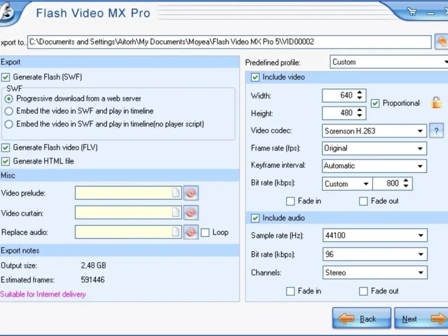Open the Frame rate dropdown
The height and width of the screenshot is (336, 448).
(374, 148)
